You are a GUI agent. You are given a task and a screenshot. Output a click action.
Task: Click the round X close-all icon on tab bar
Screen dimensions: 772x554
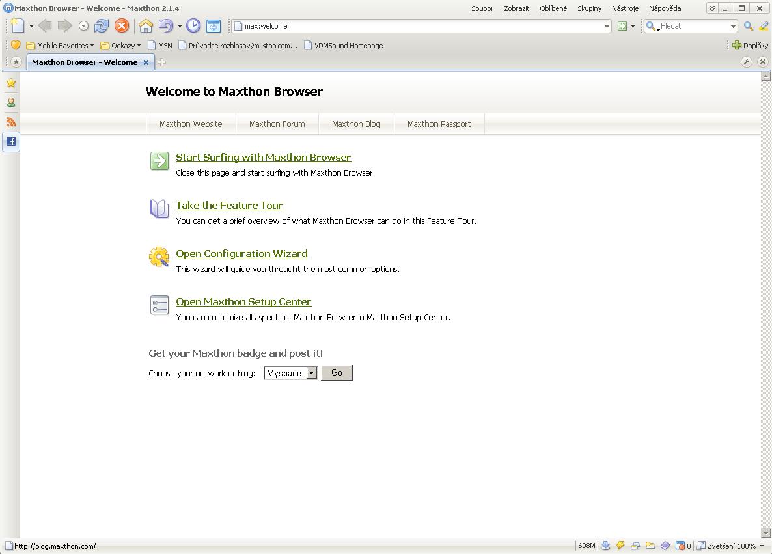point(763,62)
